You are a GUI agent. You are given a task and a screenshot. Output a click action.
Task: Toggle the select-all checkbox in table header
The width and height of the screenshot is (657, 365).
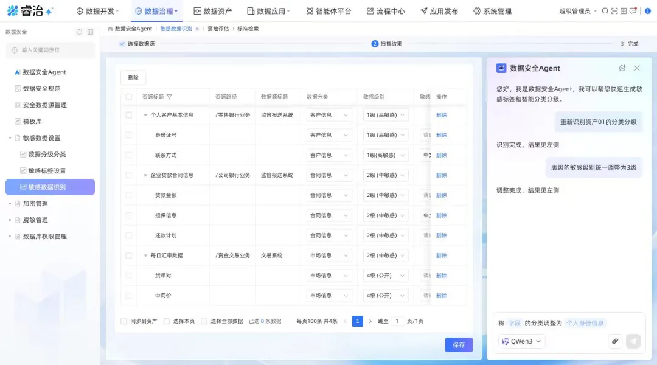[x=128, y=96]
